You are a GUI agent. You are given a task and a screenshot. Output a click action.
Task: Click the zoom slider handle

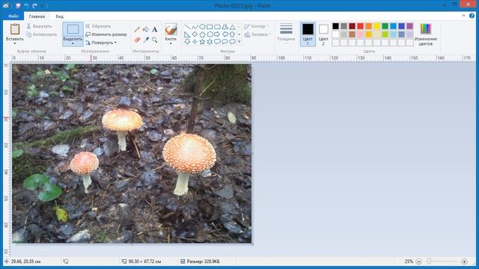point(429,261)
